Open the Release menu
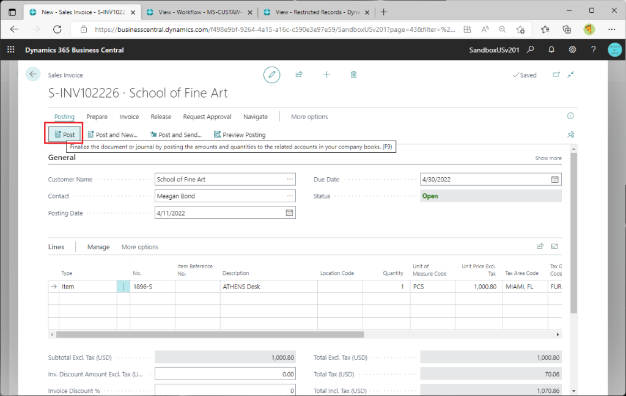 (161, 117)
